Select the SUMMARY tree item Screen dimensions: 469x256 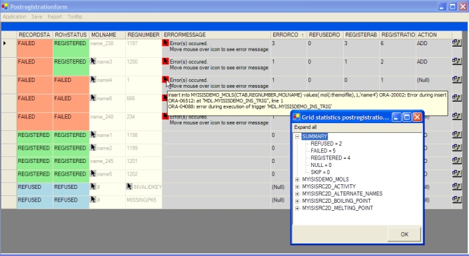314,136
